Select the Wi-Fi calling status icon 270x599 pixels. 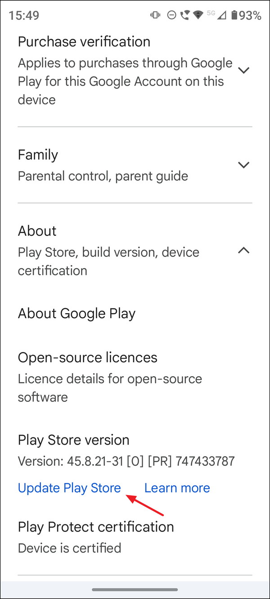[185, 15]
